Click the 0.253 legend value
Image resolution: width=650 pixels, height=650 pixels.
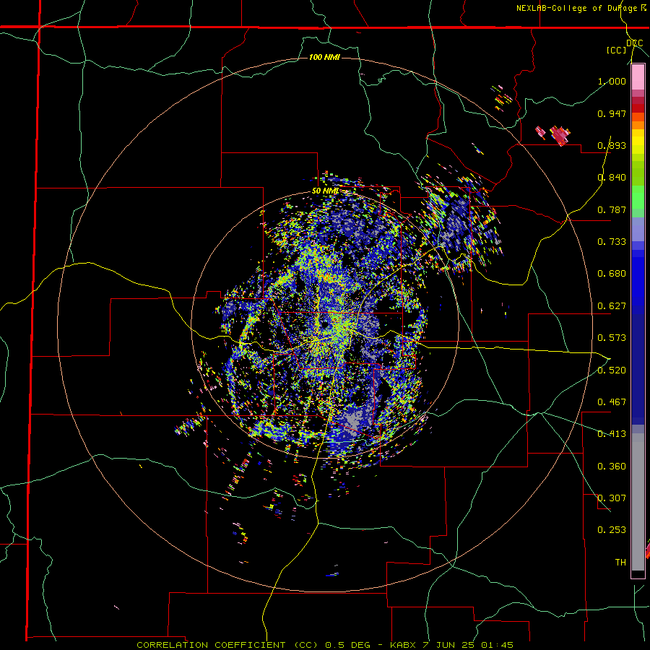(612, 530)
